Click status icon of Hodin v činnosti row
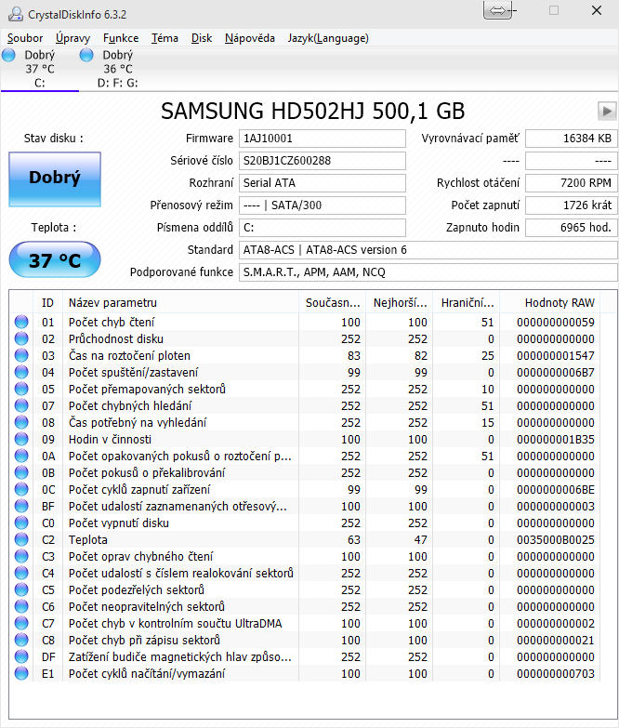619x728 pixels. coord(21,440)
